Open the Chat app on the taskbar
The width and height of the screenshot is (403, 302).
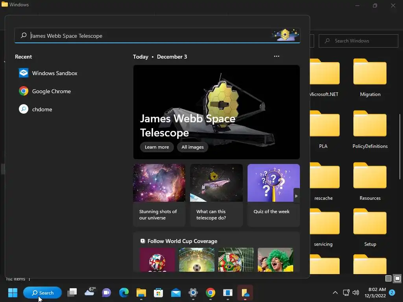click(x=106, y=293)
